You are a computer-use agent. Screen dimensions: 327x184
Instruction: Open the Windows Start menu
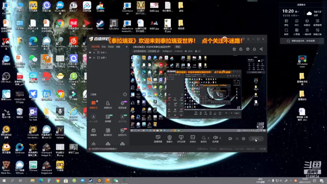[4, 181]
